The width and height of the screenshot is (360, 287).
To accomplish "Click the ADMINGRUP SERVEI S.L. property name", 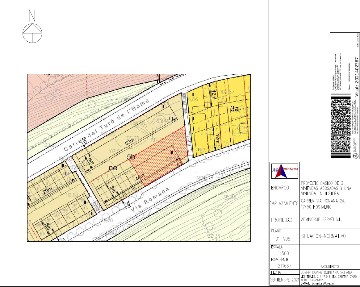I will coord(321,220).
